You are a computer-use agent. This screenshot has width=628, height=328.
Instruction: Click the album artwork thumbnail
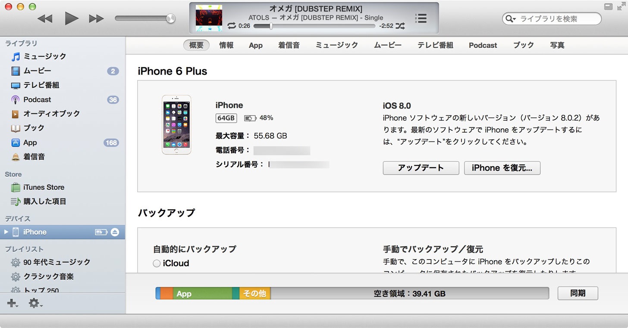(x=209, y=18)
